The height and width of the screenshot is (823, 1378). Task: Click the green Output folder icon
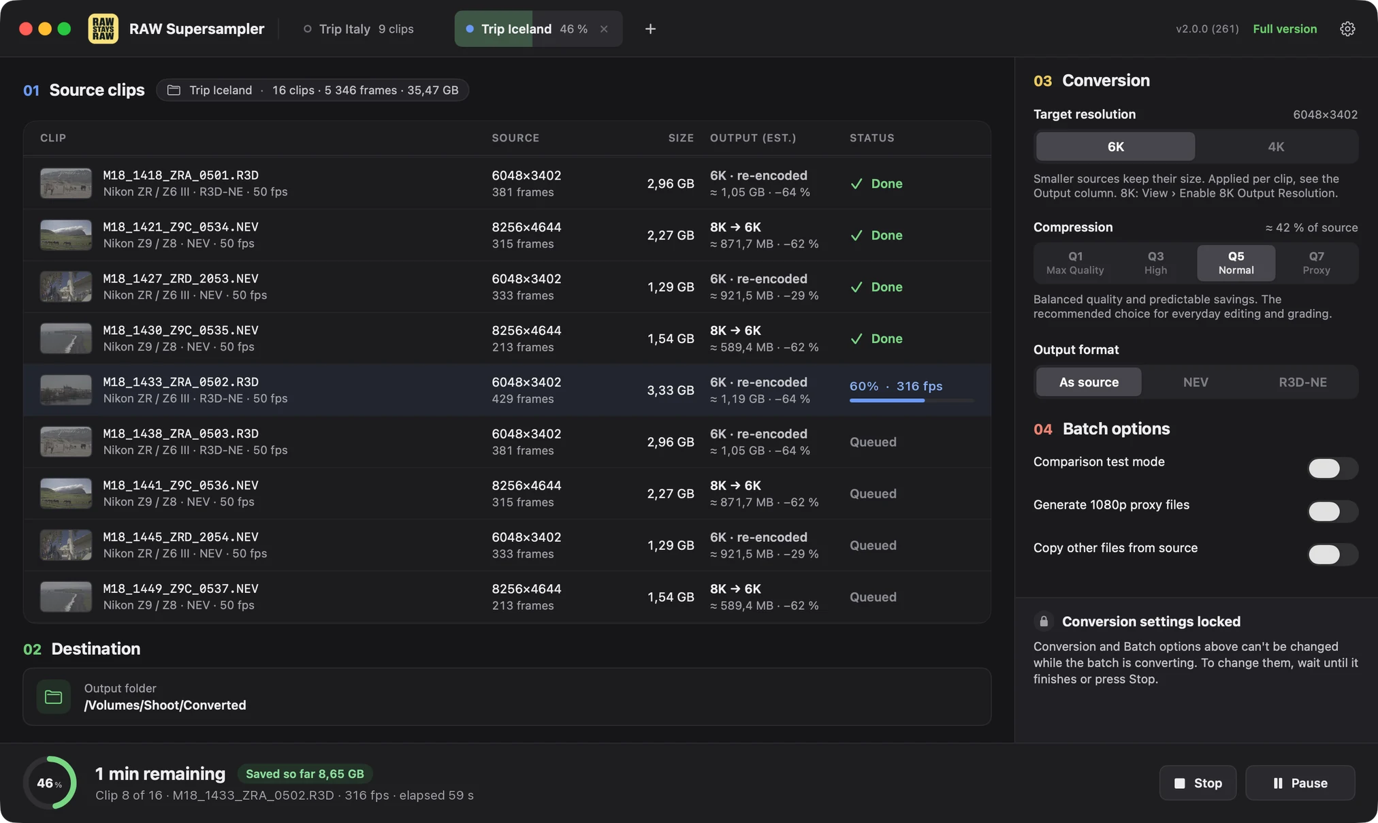(53, 696)
